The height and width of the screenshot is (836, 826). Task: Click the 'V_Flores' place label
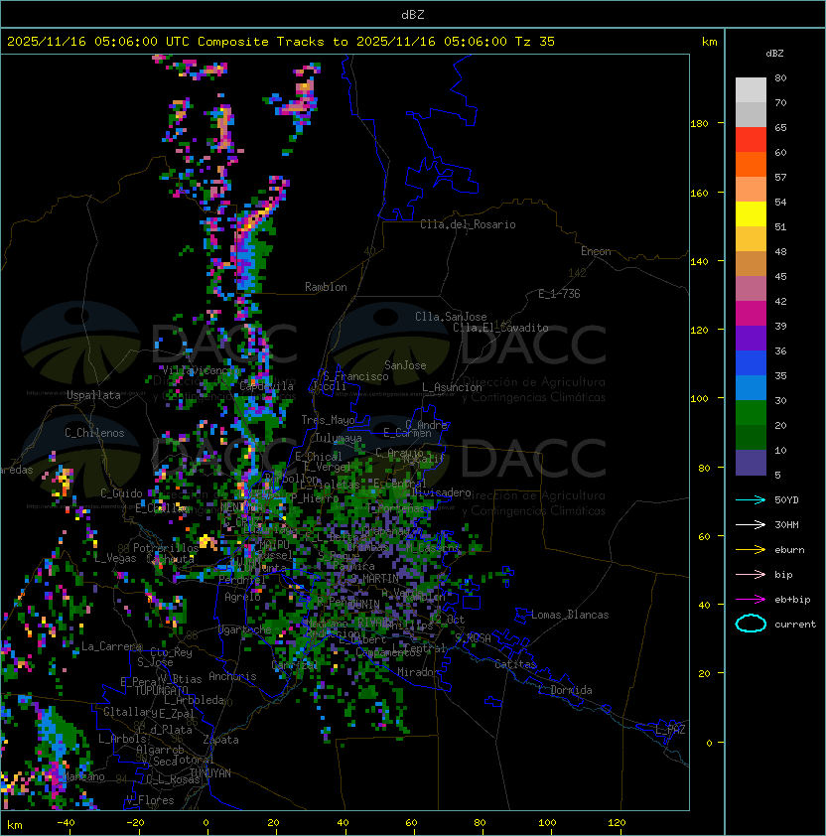(150, 800)
